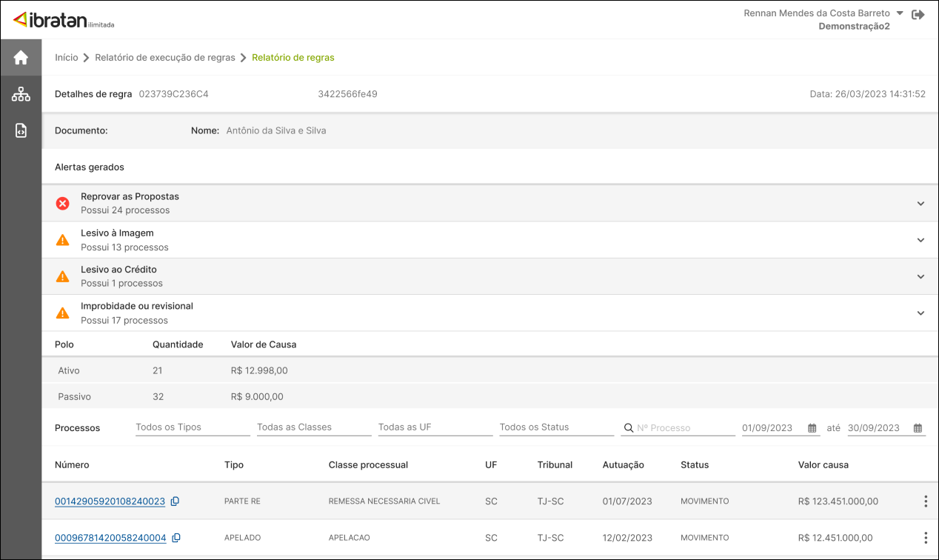Navigate to Relatório de execução de regras breadcrumb
939x560 pixels.
coord(164,58)
